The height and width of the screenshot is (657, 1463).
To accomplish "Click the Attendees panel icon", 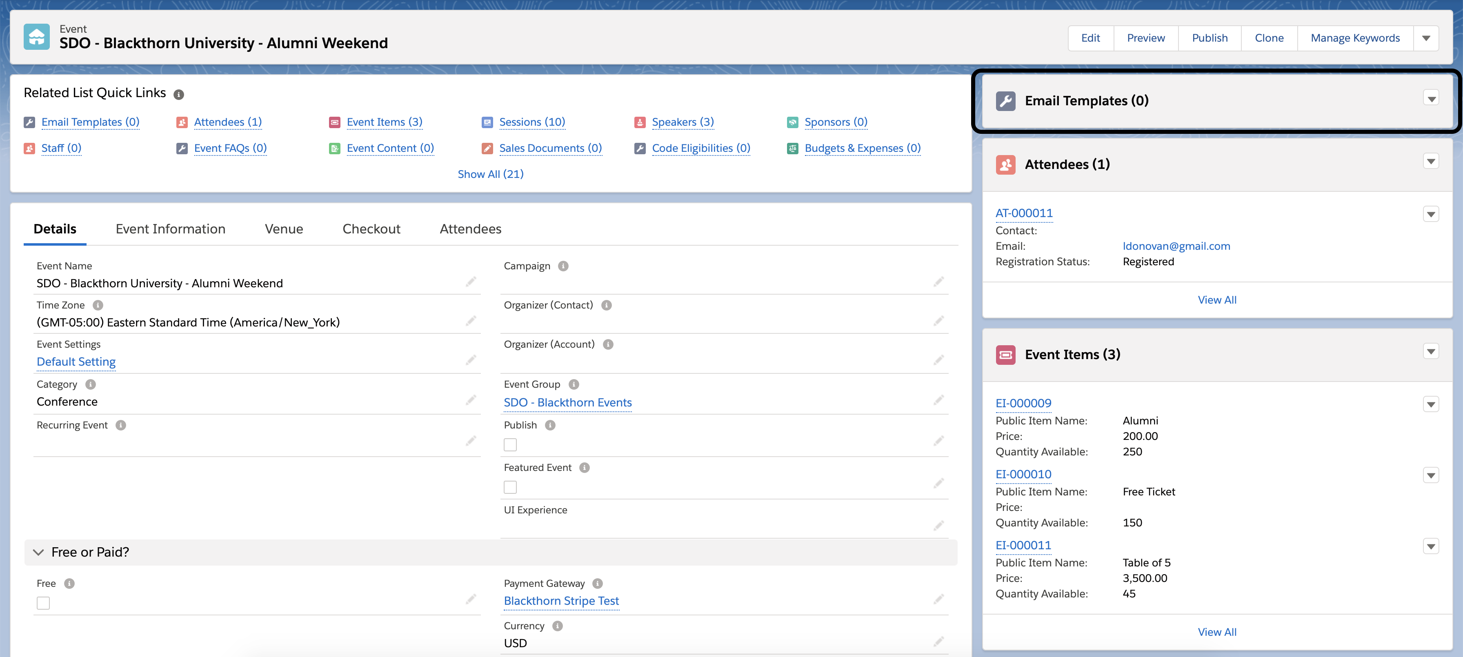I will point(1006,165).
